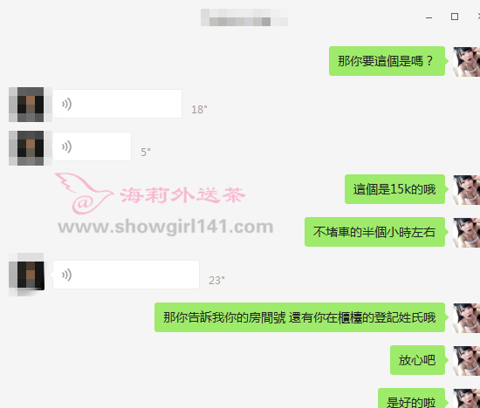Click the blurred contact name in the title bar
The image size is (480, 408).
244,17
